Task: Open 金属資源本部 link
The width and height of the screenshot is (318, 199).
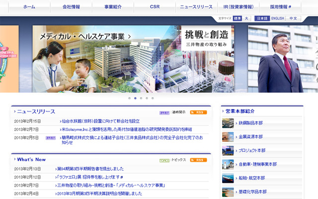Action: pyautogui.click(x=250, y=137)
